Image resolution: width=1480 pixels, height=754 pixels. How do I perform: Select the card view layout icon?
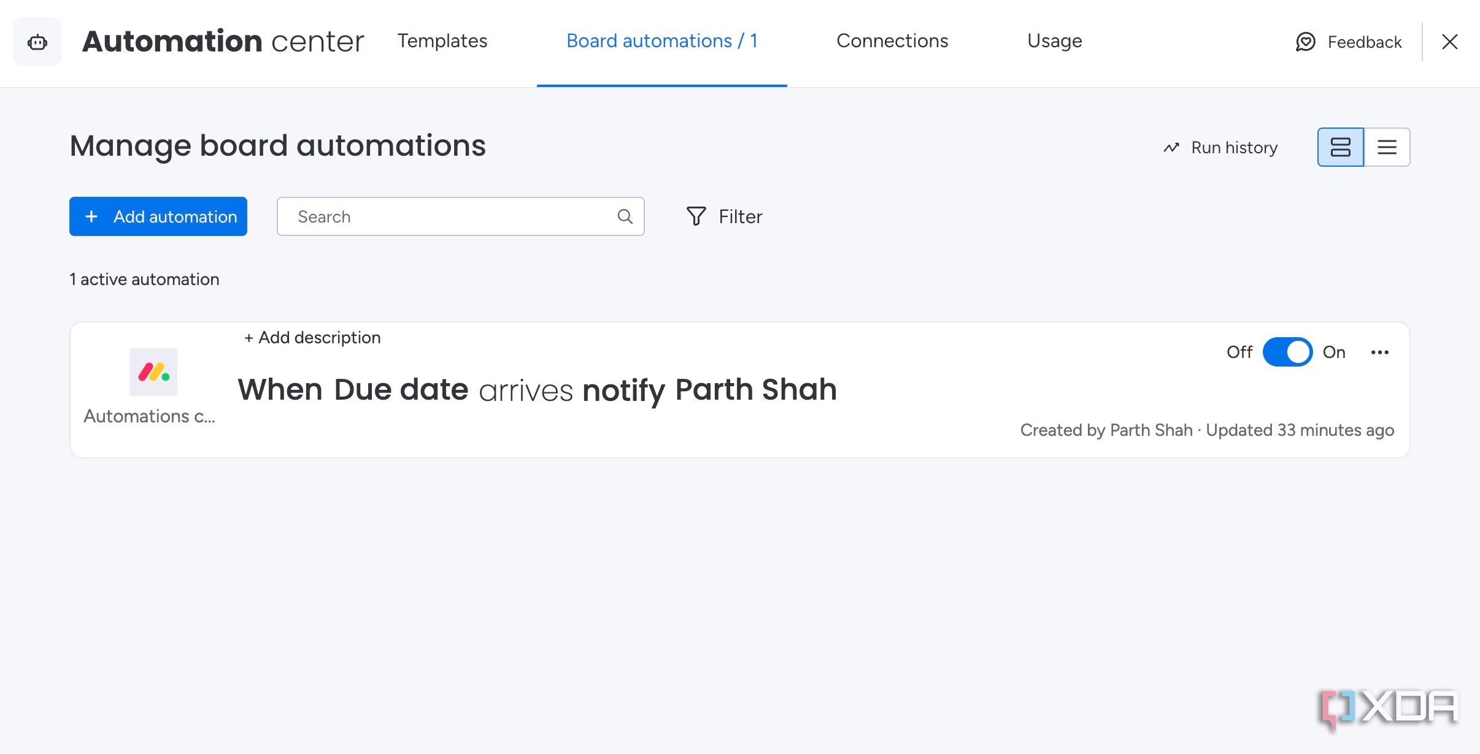(x=1341, y=147)
